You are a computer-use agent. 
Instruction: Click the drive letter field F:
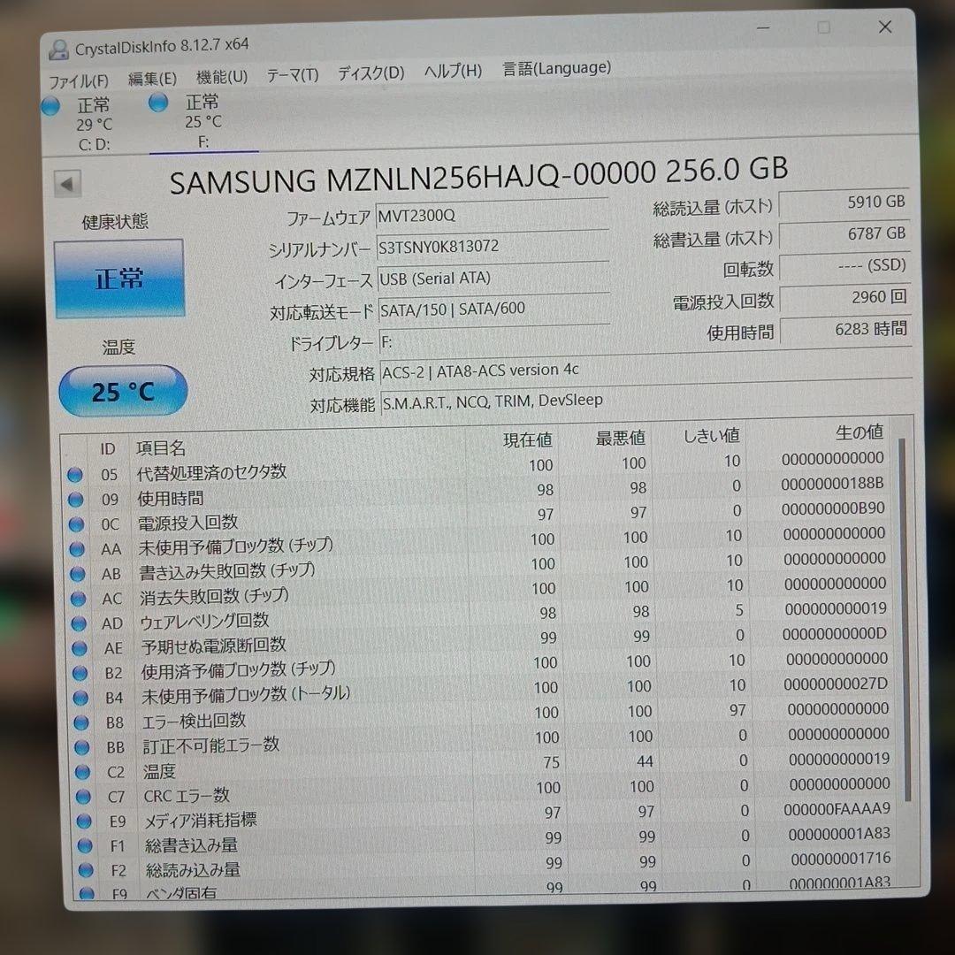494,340
